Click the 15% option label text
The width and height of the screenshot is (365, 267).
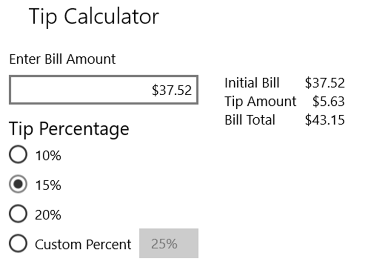pyautogui.click(x=48, y=185)
